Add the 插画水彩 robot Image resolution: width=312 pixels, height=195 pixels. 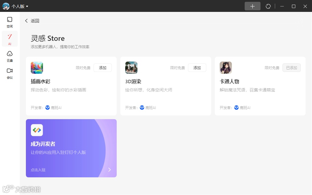pyautogui.click(x=103, y=68)
